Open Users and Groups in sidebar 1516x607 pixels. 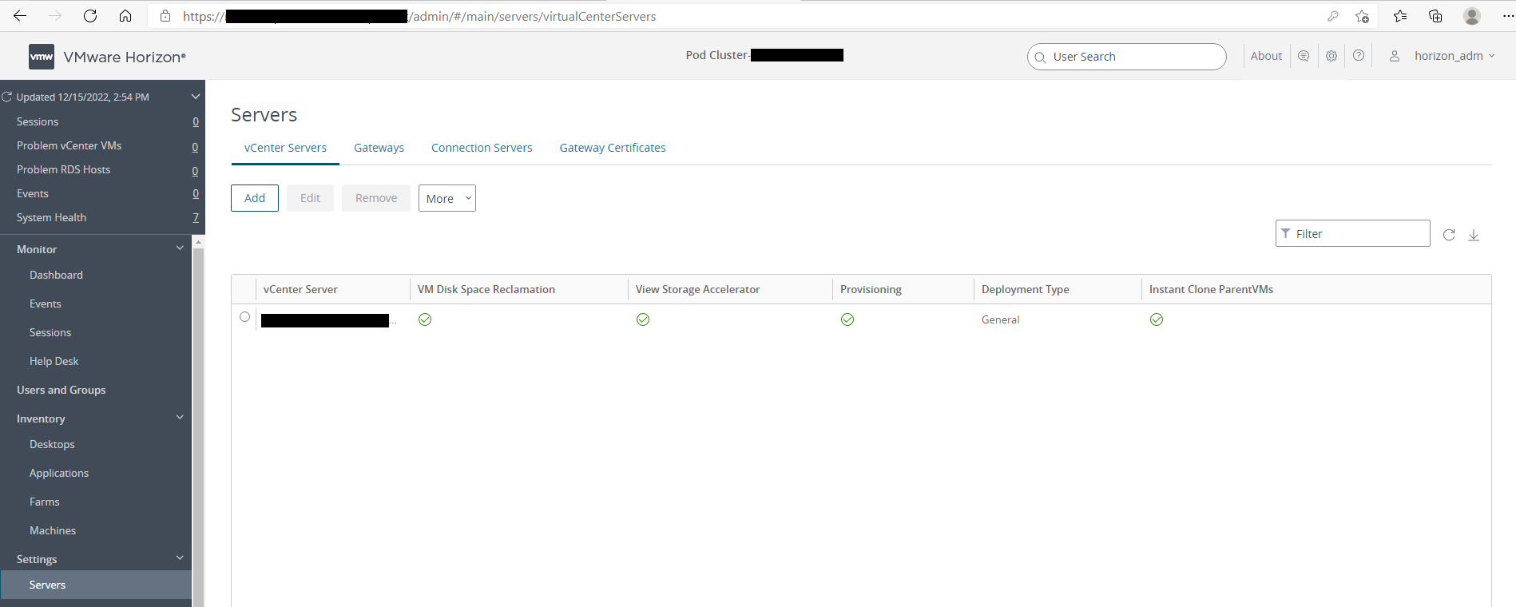[61, 390]
